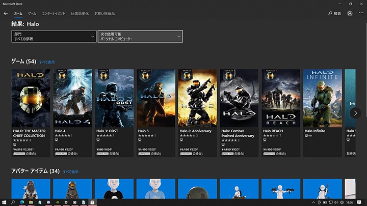Screen dimensions: 367x206
Task: Click the Windows Start button
Action: tap(4, 202)
